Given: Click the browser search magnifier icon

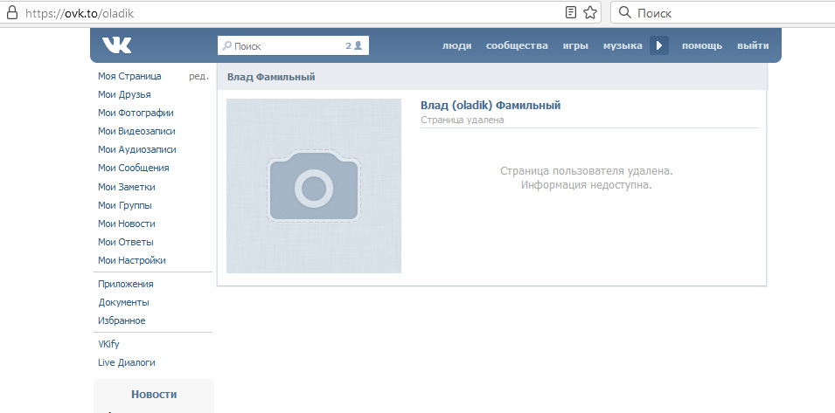Looking at the screenshot, I should [625, 13].
